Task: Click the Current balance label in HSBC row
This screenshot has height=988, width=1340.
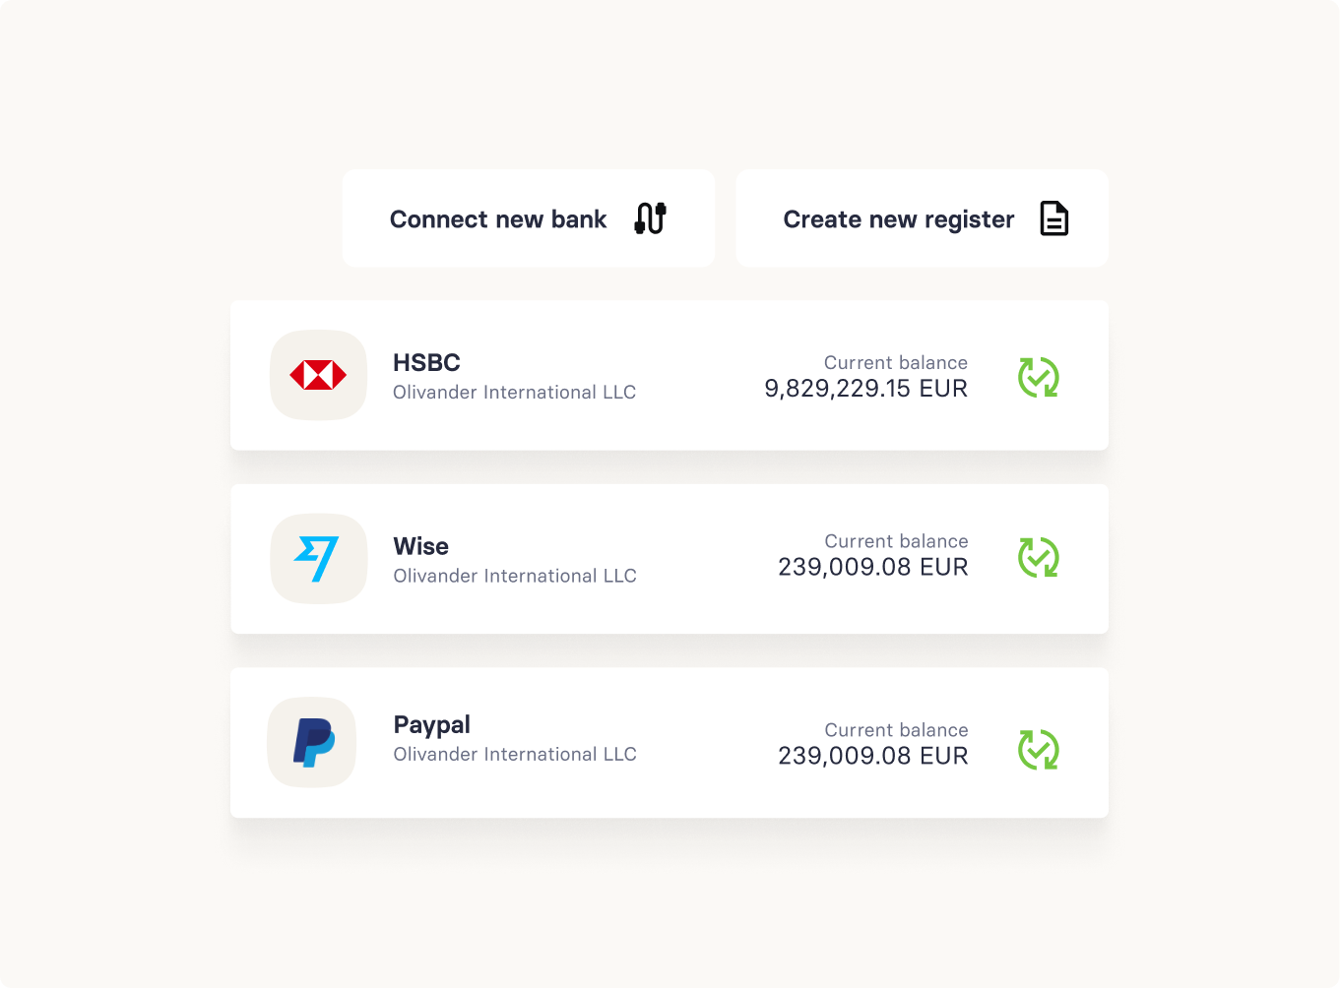Action: tap(896, 363)
